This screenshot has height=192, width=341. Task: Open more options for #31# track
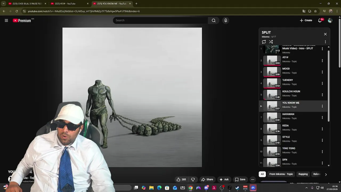point(322,61)
